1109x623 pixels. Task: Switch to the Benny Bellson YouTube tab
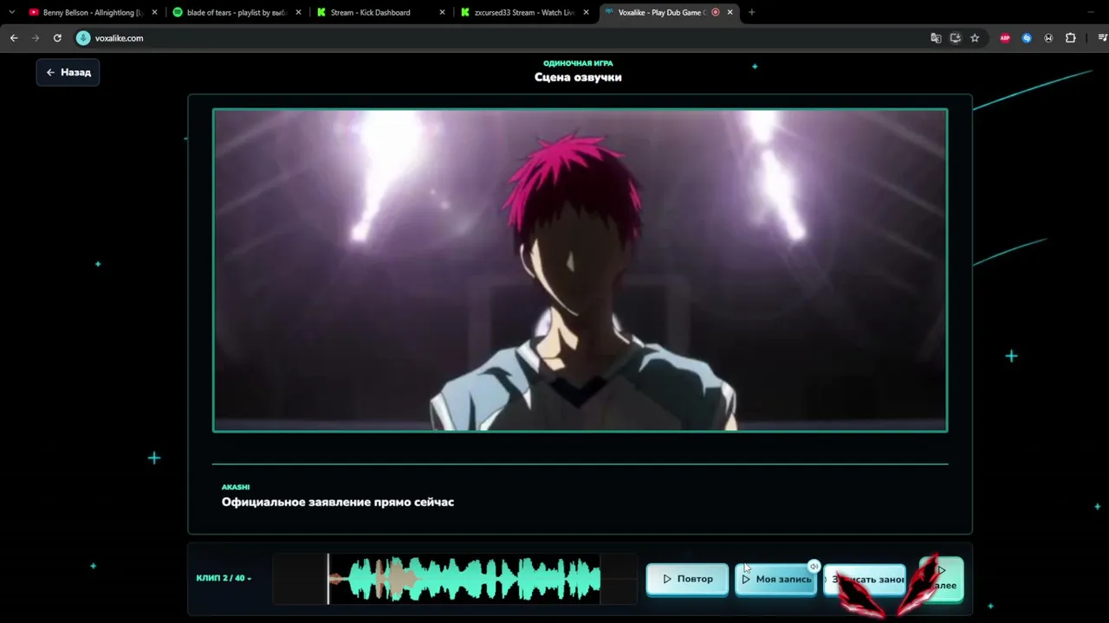click(x=92, y=12)
